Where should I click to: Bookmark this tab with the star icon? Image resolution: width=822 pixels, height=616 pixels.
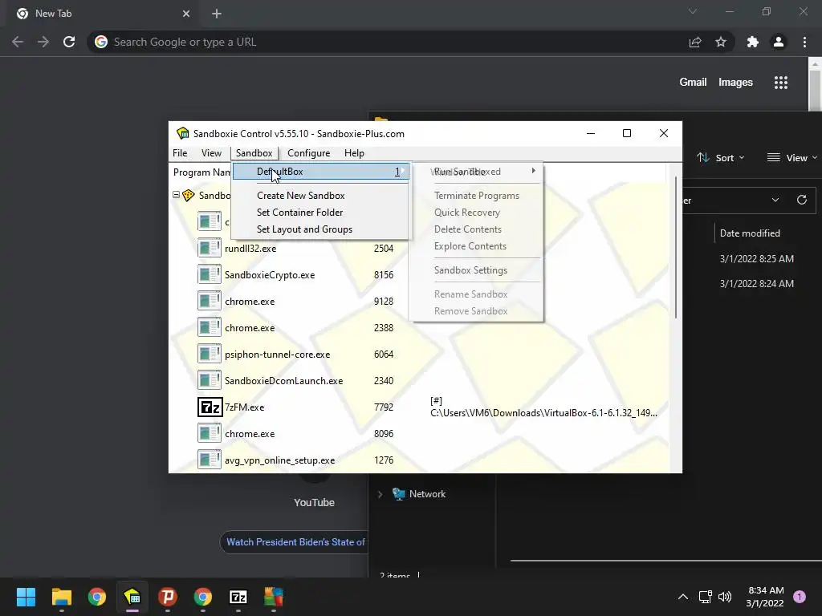pyautogui.click(x=721, y=42)
